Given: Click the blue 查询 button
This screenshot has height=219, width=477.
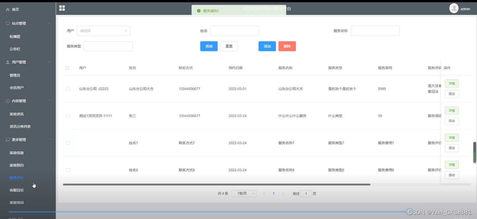Looking at the screenshot, I should (209, 46).
